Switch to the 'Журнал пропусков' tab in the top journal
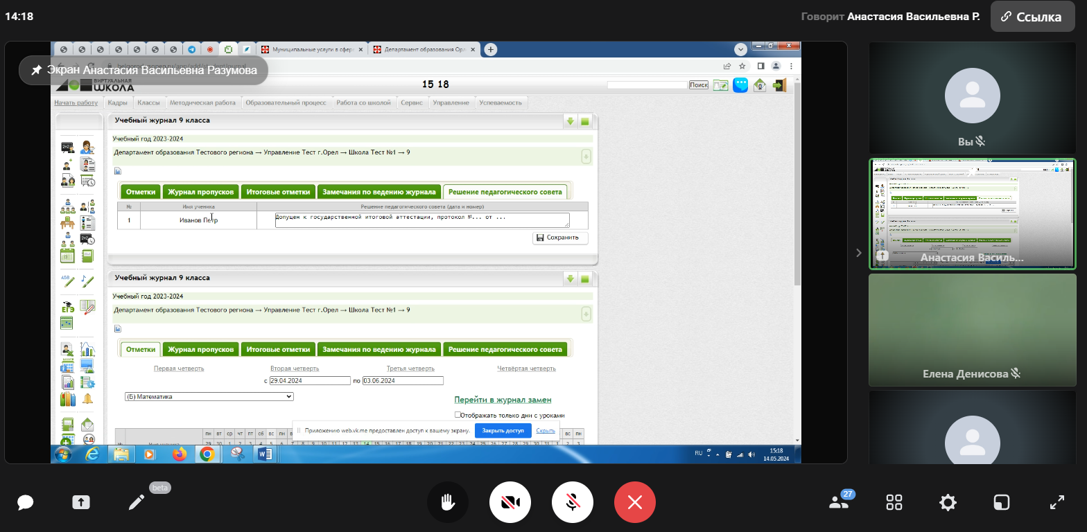Viewport: 1087px width, 532px height. point(201,192)
